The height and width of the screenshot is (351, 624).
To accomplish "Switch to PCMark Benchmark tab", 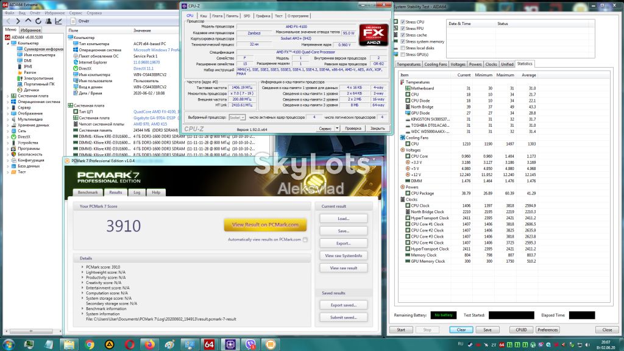I will [88, 192].
